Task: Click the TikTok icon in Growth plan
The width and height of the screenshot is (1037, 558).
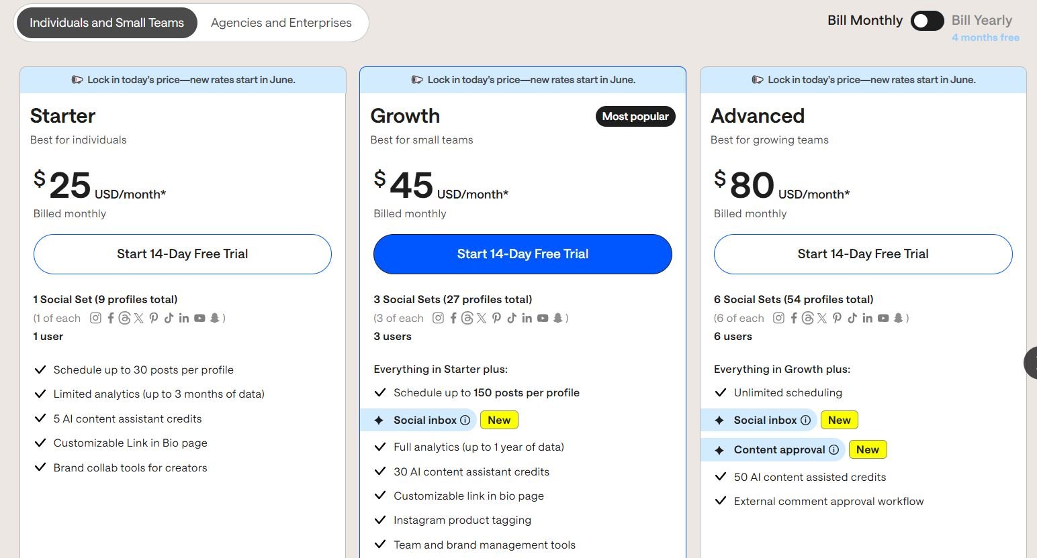Action: pos(511,318)
